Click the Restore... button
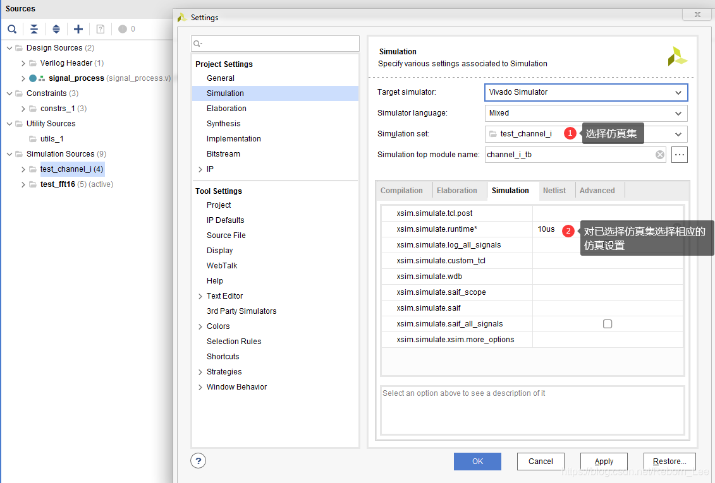The width and height of the screenshot is (715, 483). click(x=669, y=461)
